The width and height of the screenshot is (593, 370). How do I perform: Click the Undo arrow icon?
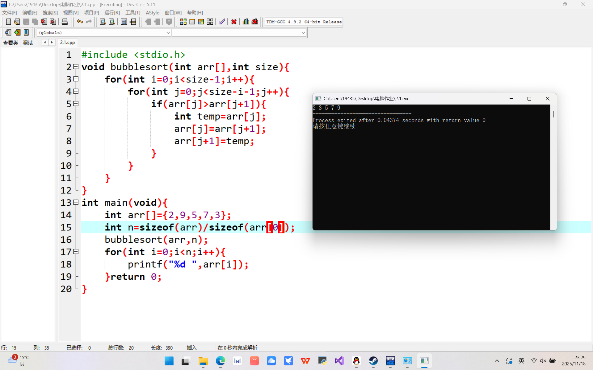80,22
